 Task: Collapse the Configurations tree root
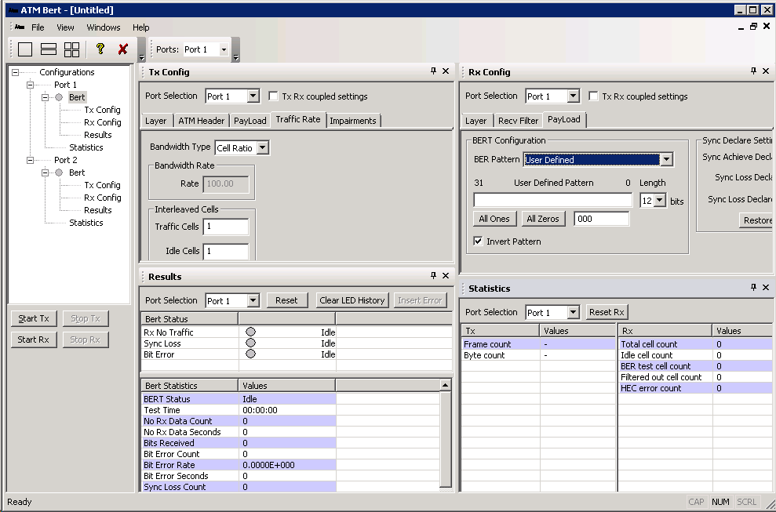(x=16, y=72)
